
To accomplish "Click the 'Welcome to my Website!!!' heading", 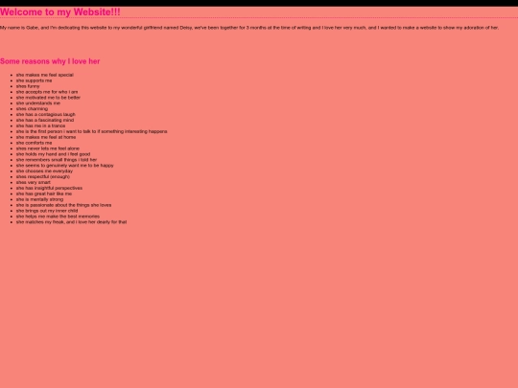I will pyautogui.click(x=60, y=11).
